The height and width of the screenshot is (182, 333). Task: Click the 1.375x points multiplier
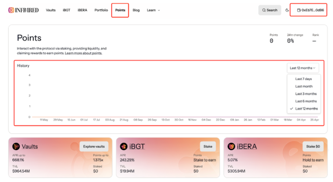click(98, 160)
